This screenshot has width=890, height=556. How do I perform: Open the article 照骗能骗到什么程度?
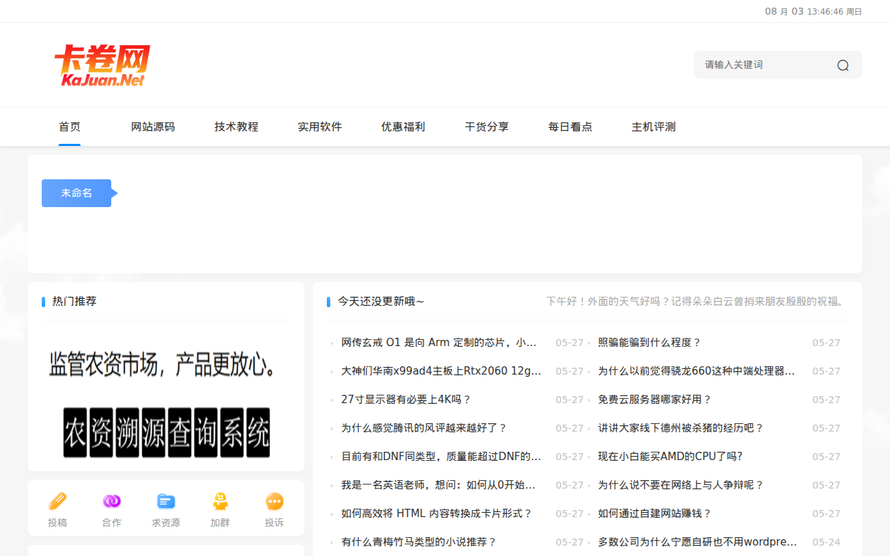[649, 342]
